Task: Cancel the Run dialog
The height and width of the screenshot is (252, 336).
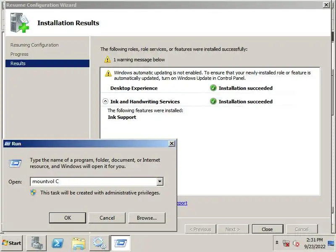Action: click(x=107, y=218)
